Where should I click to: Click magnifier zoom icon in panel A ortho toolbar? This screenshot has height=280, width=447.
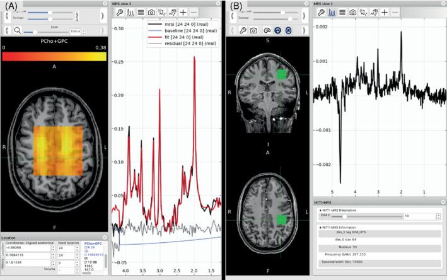pyautogui.click(x=18, y=30)
